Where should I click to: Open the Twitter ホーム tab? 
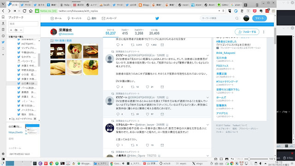click(x=56, y=18)
